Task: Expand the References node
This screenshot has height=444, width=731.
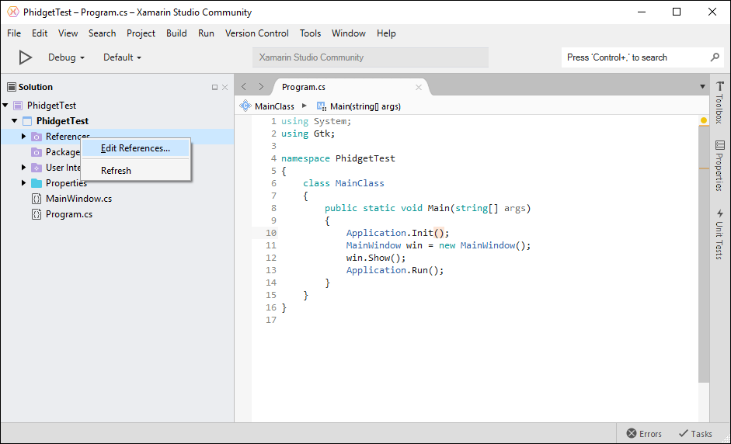Action: (x=23, y=137)
